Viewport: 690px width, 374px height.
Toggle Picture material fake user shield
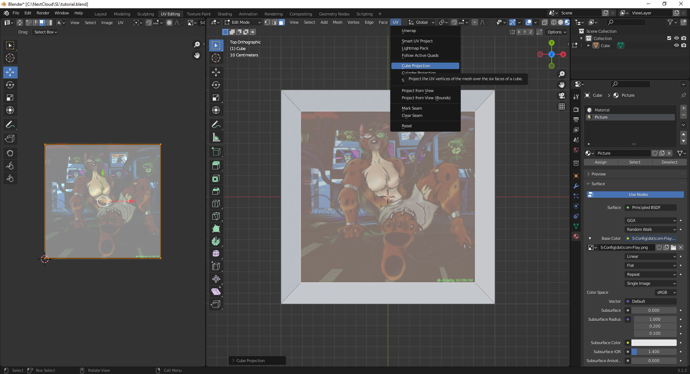[x=655, y=153]
